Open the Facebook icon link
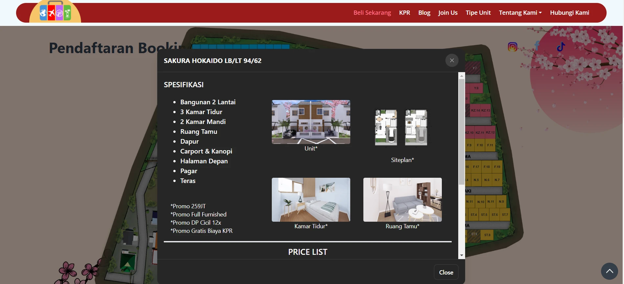The image size is (624, 284). click(x=537, y=46)
